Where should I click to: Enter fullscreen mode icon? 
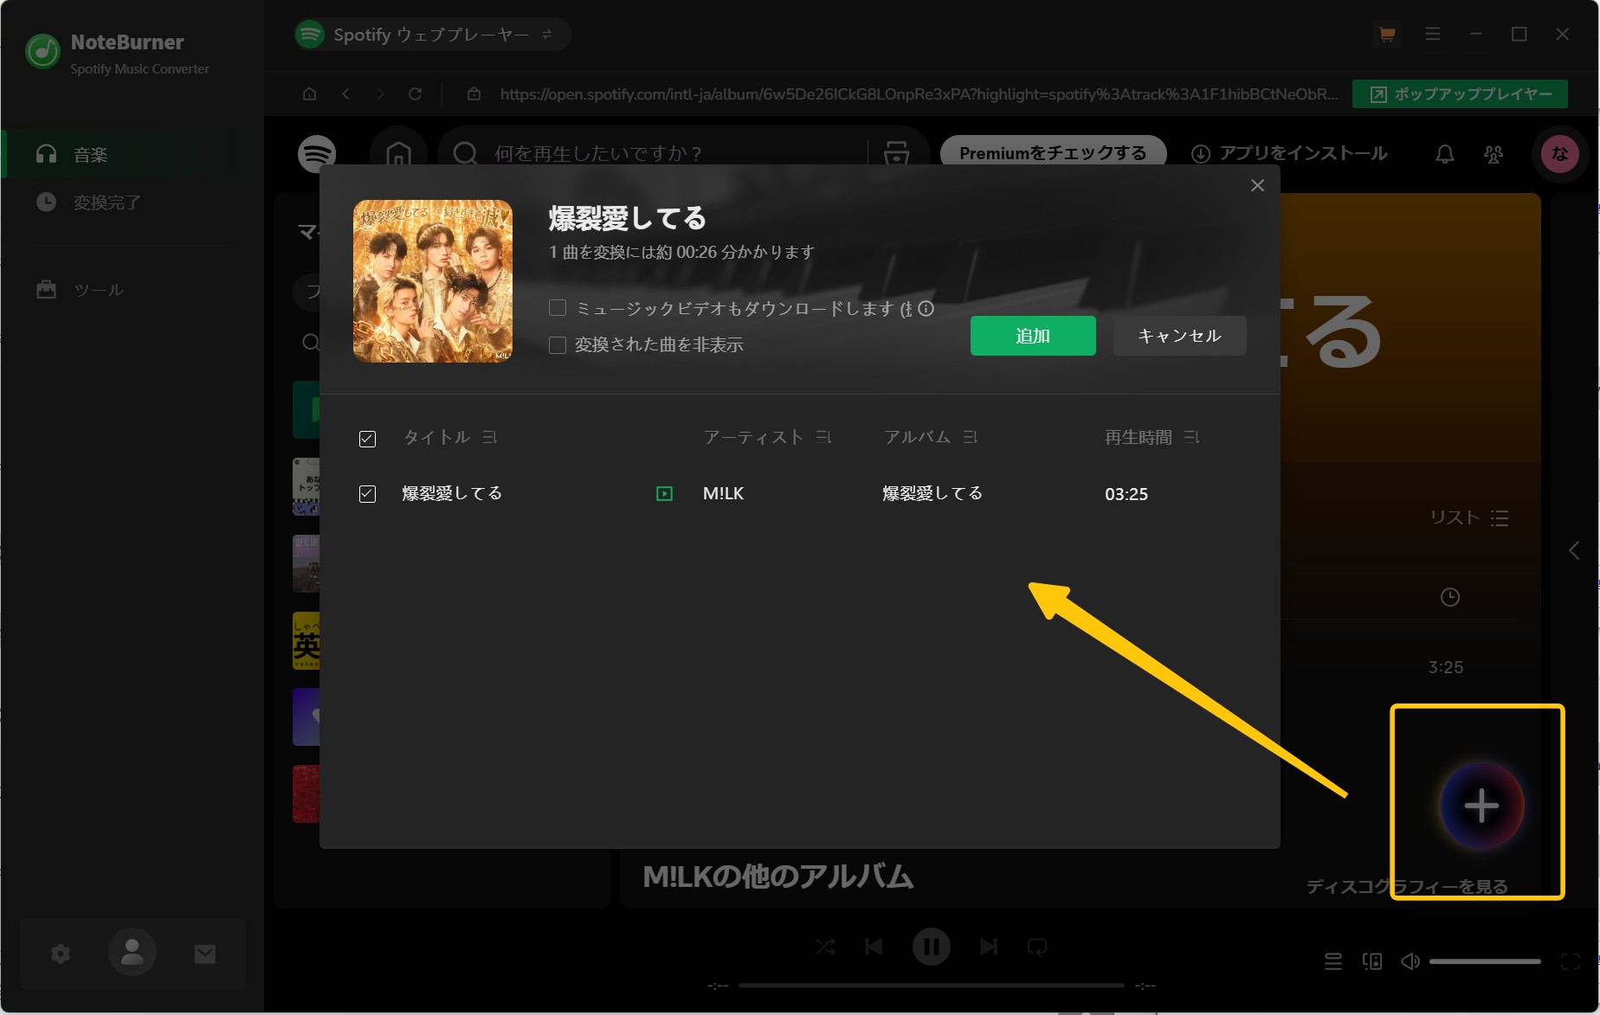1571,961
